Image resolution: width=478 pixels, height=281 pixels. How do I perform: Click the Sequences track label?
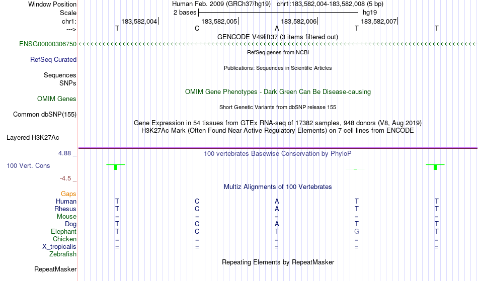click(60, 75)
